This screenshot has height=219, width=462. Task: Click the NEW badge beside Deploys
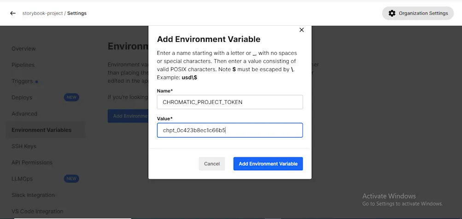tap(71, 97)
